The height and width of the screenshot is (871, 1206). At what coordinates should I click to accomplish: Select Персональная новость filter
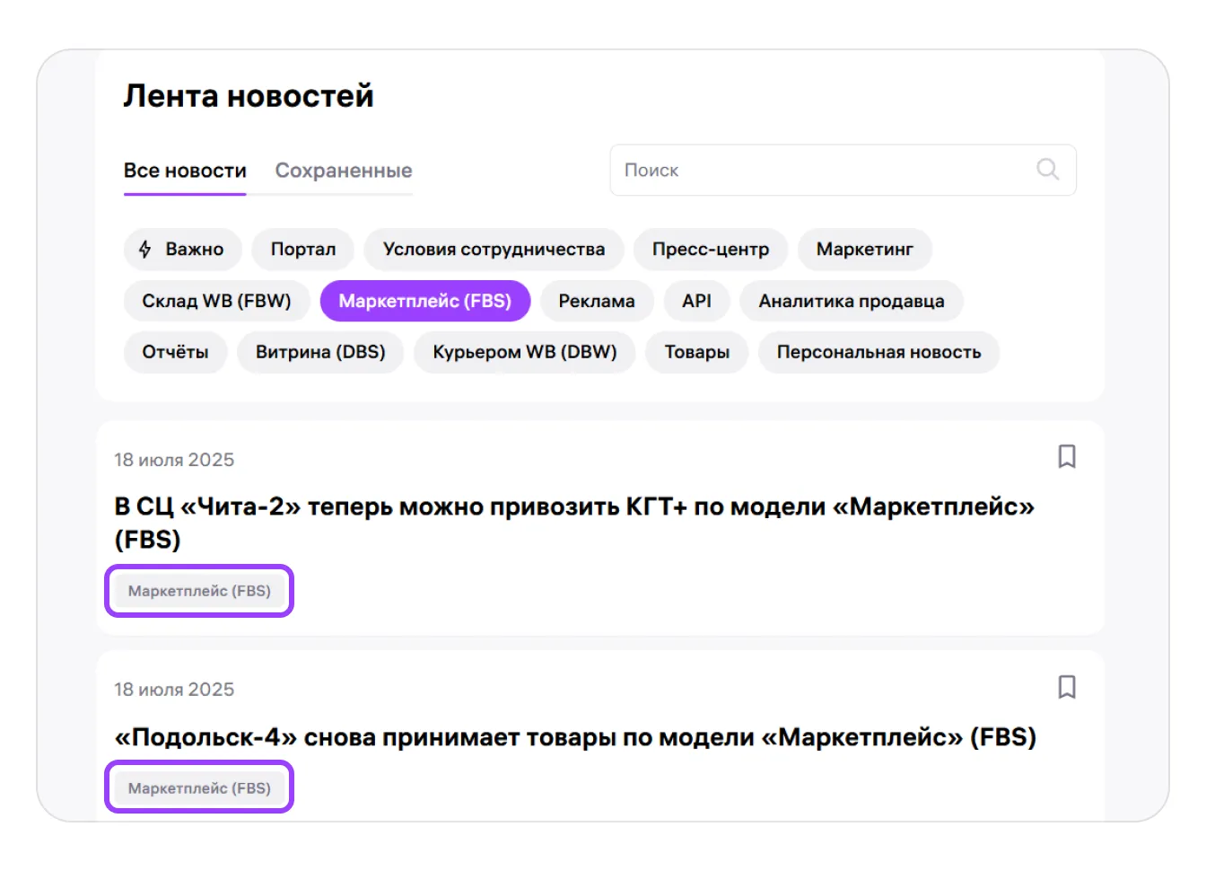pyautogui.click(x=879, y=352)
